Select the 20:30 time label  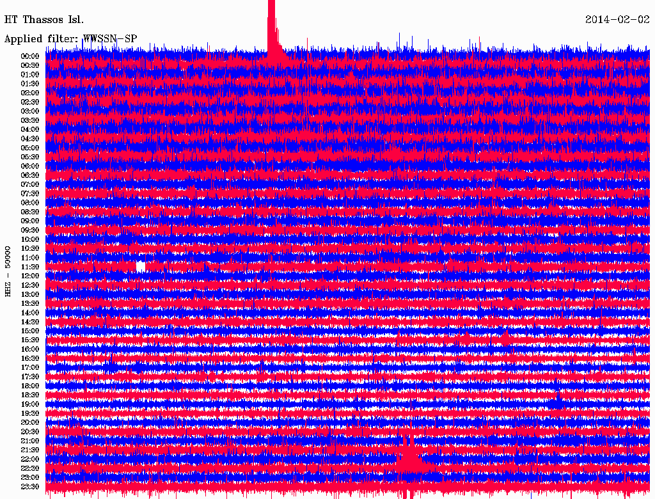coord(29,431)
